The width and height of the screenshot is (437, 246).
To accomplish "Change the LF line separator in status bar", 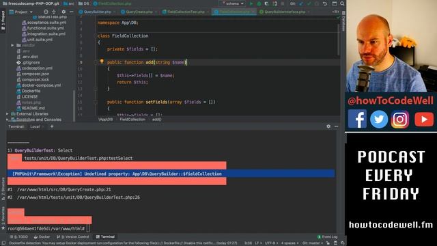I will point(258,243).
